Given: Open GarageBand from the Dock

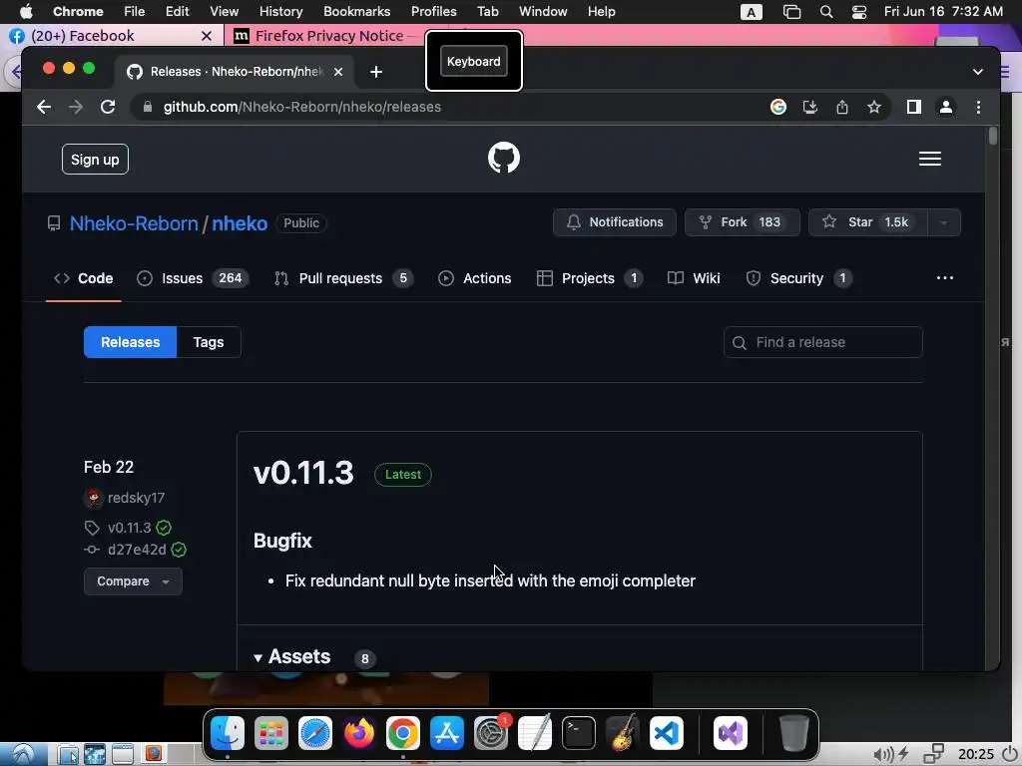Looking at the screenshot, I should point(623,733).
